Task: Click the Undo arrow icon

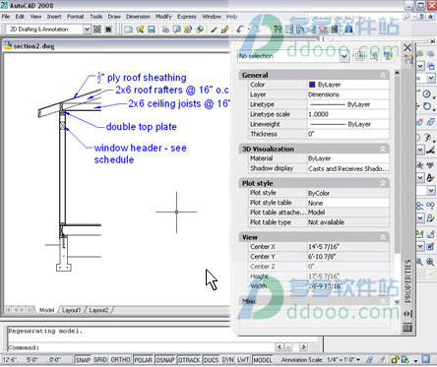Action: point(239,30)
